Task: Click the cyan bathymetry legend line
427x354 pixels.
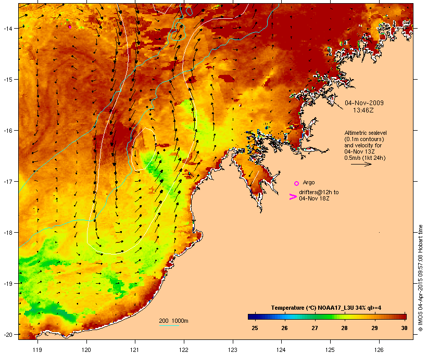Action: [169, 325]
